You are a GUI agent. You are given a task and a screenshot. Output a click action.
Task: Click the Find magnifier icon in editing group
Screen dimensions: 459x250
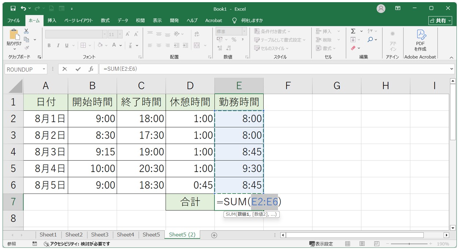point(370,39)
